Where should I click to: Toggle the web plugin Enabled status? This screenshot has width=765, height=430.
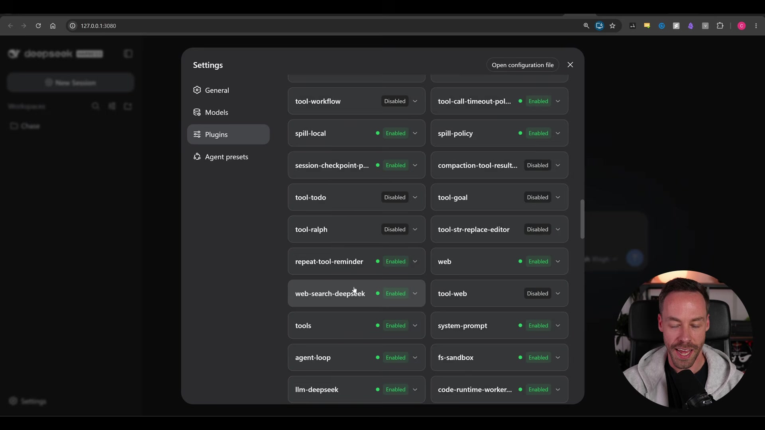coord(538,262)
